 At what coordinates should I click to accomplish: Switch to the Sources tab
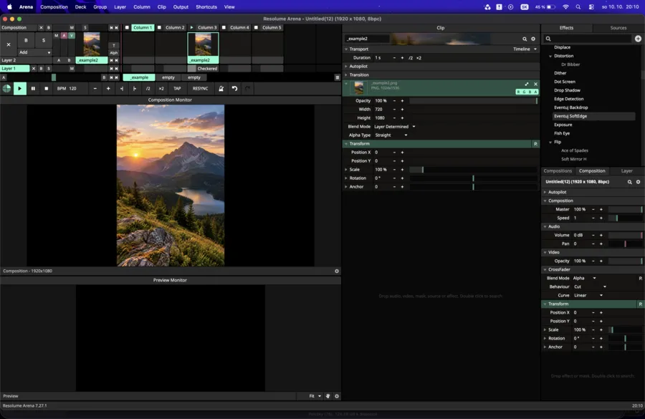coord(618,28)
